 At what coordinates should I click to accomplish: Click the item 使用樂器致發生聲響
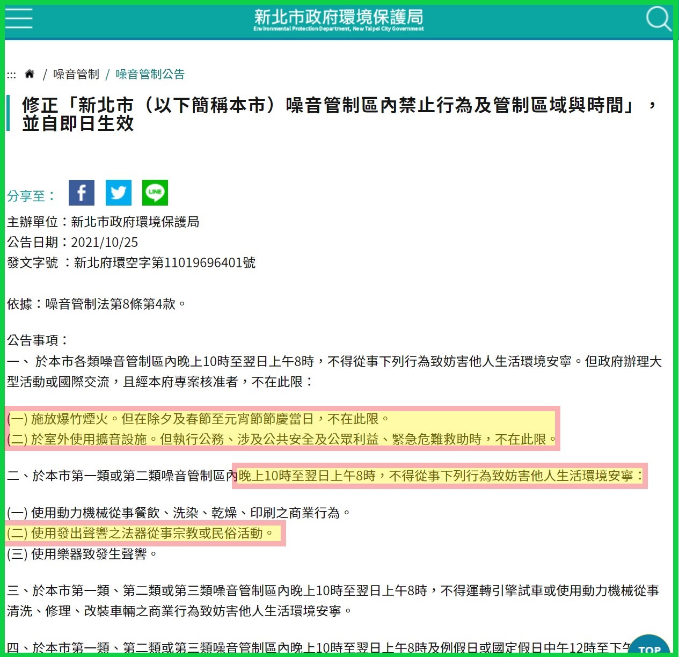82,554
